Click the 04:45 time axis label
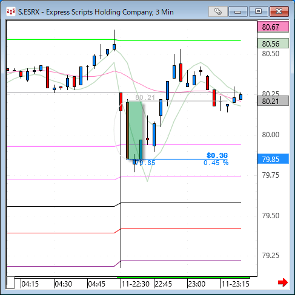 point(97,284)
